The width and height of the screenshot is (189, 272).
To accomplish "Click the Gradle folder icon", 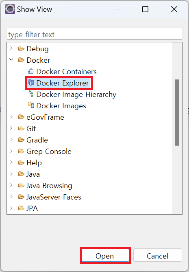I will pos(21,140).
